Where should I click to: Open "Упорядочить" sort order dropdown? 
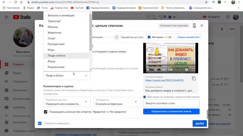117,102
